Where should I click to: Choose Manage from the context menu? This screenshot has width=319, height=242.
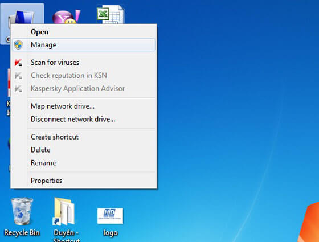click(x=84, y=45)
